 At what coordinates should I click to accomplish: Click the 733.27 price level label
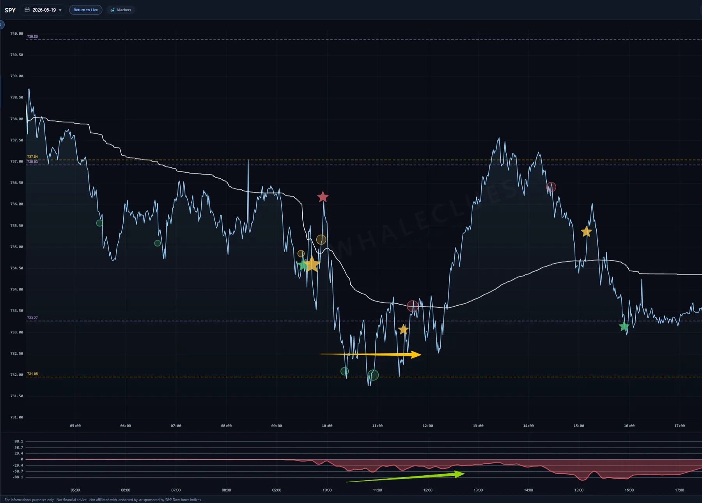[x=32, y=318]
